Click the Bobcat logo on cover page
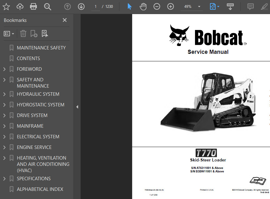Viewport: 270px width, 199px height. [208, 35]
